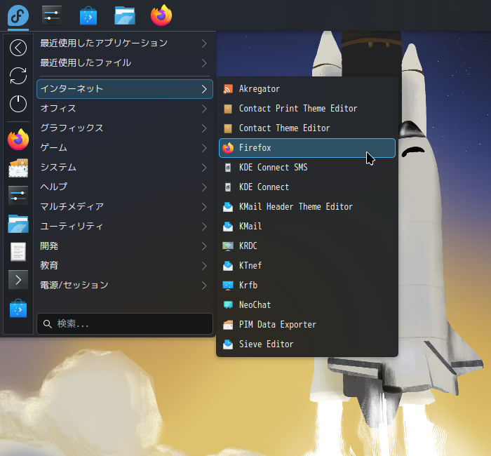Open the 開発 category

pos(125,246)
